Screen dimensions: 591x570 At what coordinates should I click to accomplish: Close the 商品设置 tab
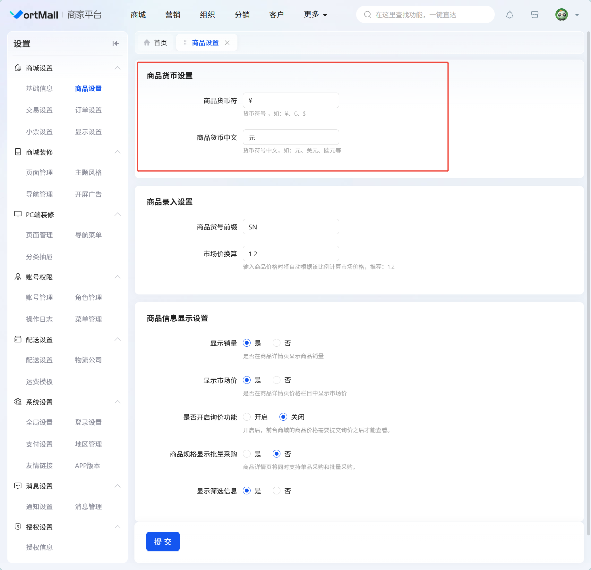pos(227,43)
